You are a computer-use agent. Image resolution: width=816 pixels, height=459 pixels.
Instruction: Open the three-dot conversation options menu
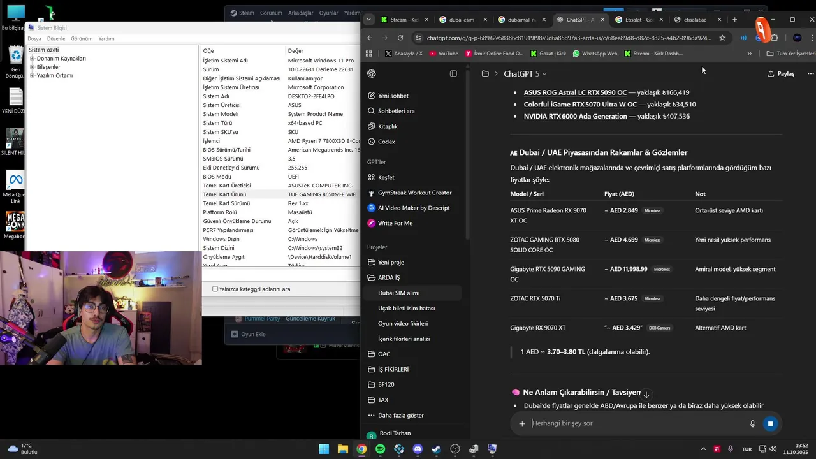click(x=810, y=73)
